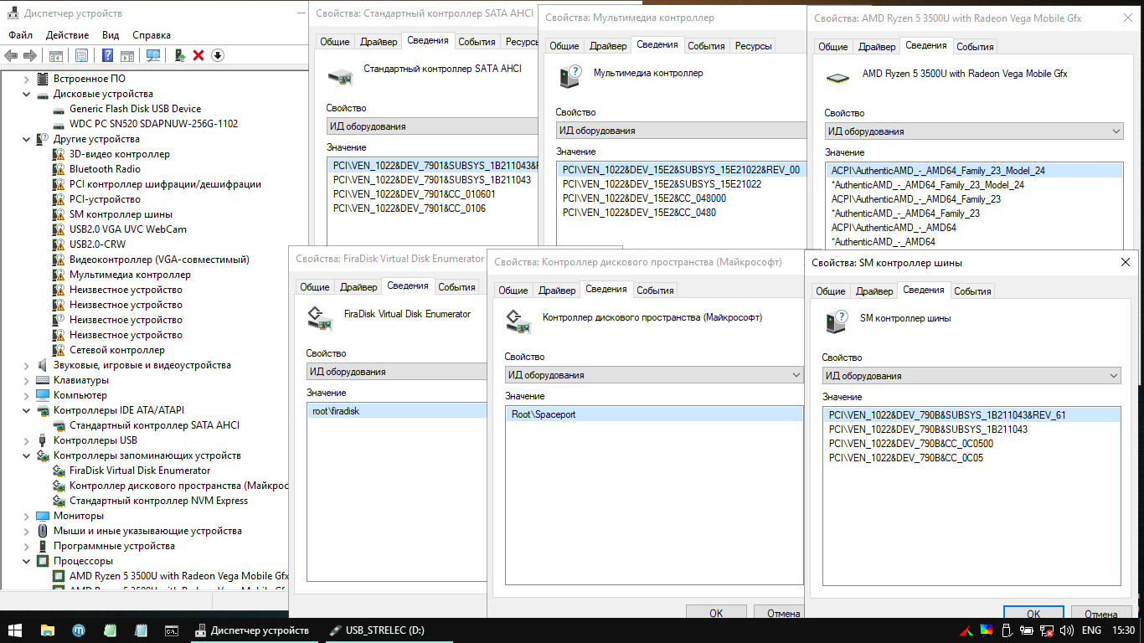Open Properties via the toolbar properties sheet icon

(81, 55)
